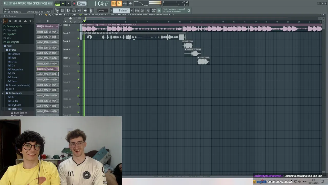Expand the Envelopes folder

pos(12,30)
